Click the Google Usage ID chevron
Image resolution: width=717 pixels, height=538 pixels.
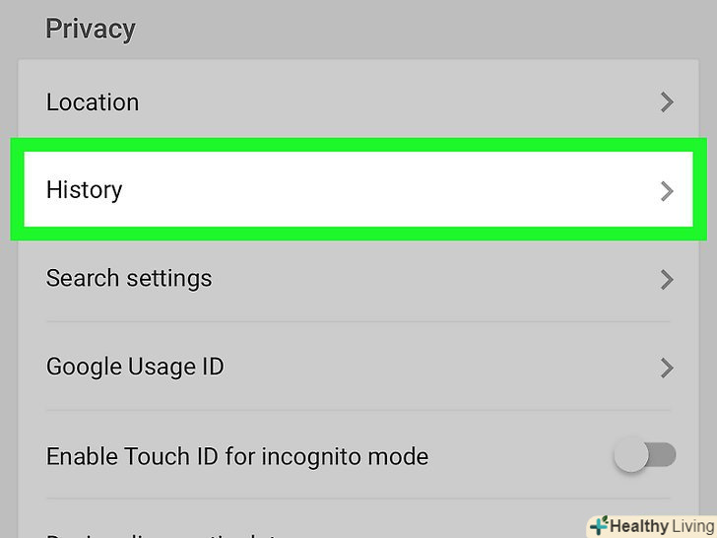pyautogui.click(x=667, y=368)
